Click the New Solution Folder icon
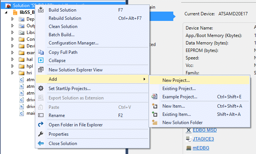 [155, 122]
